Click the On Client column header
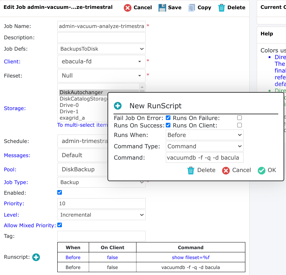The image size is (286, 275). tap(112, 247)
